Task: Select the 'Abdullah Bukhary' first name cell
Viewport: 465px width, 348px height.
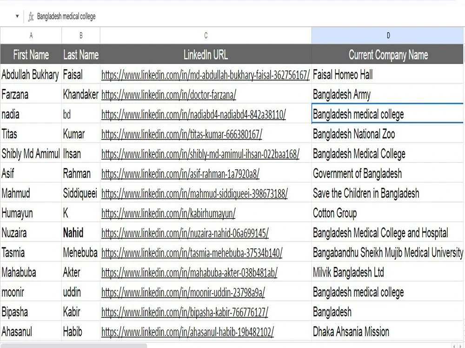Action: tap(31, 74)
